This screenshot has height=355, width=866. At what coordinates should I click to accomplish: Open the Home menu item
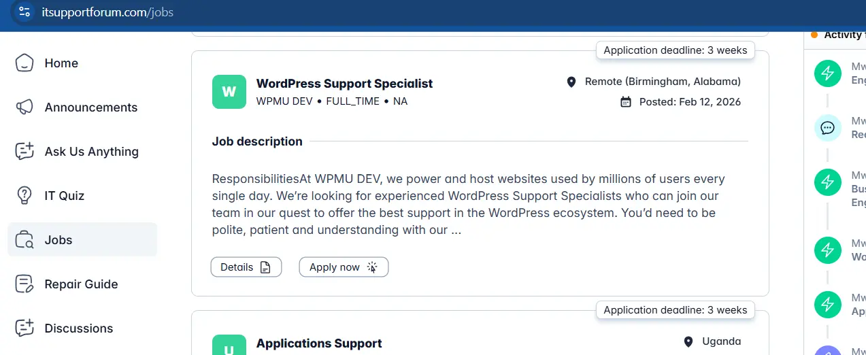pyautogui.click(x=61, y=63)
